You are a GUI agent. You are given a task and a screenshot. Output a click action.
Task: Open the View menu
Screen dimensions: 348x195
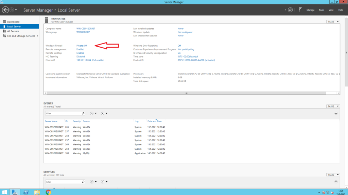click(x=331, y=10)
